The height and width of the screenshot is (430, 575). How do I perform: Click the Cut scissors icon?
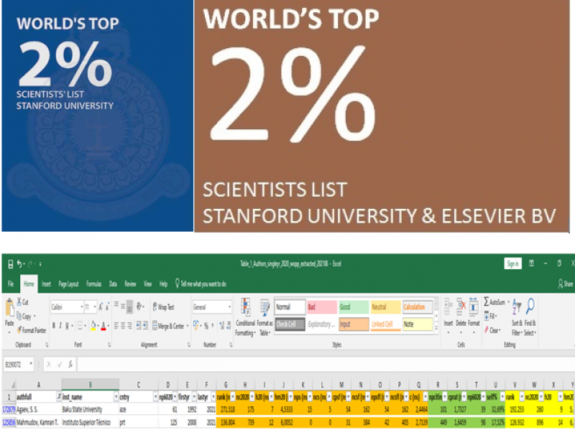(19, 302)
